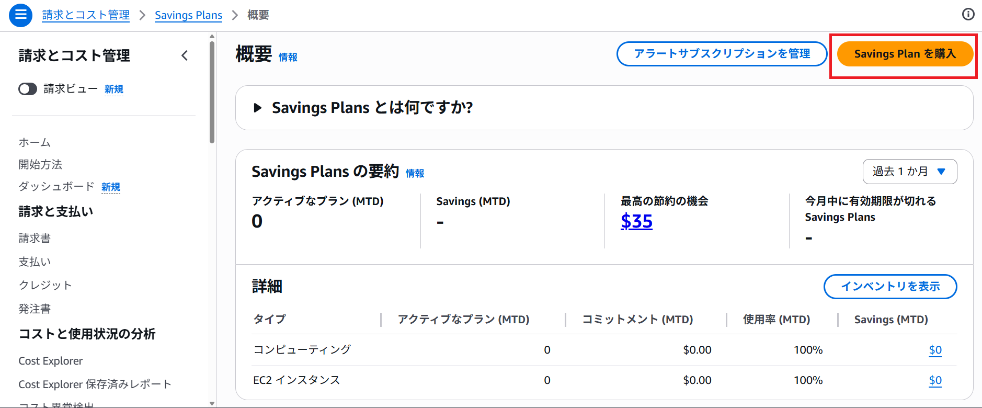Open the 過去 1 か月 period dropdown

[909, 172]
